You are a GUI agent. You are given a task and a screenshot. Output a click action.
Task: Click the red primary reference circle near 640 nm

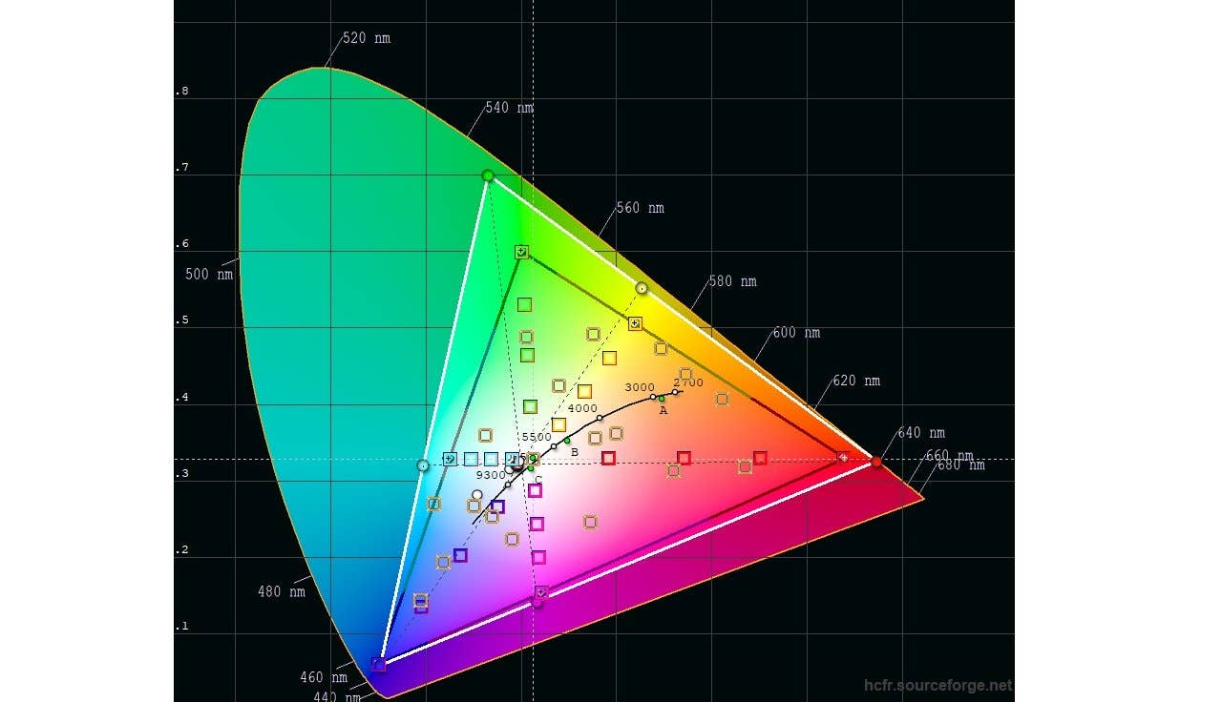pos(876,462)
